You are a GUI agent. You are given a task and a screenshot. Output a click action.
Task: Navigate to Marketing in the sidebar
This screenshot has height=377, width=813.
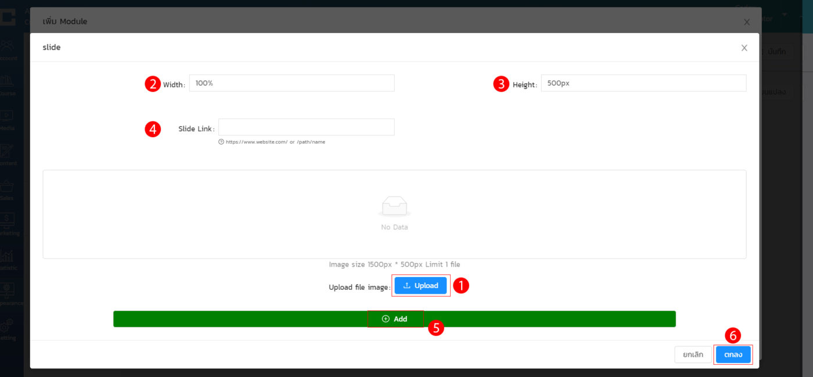(x=8, y=221)
